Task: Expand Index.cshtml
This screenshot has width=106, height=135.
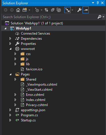Action: point(15,100)
